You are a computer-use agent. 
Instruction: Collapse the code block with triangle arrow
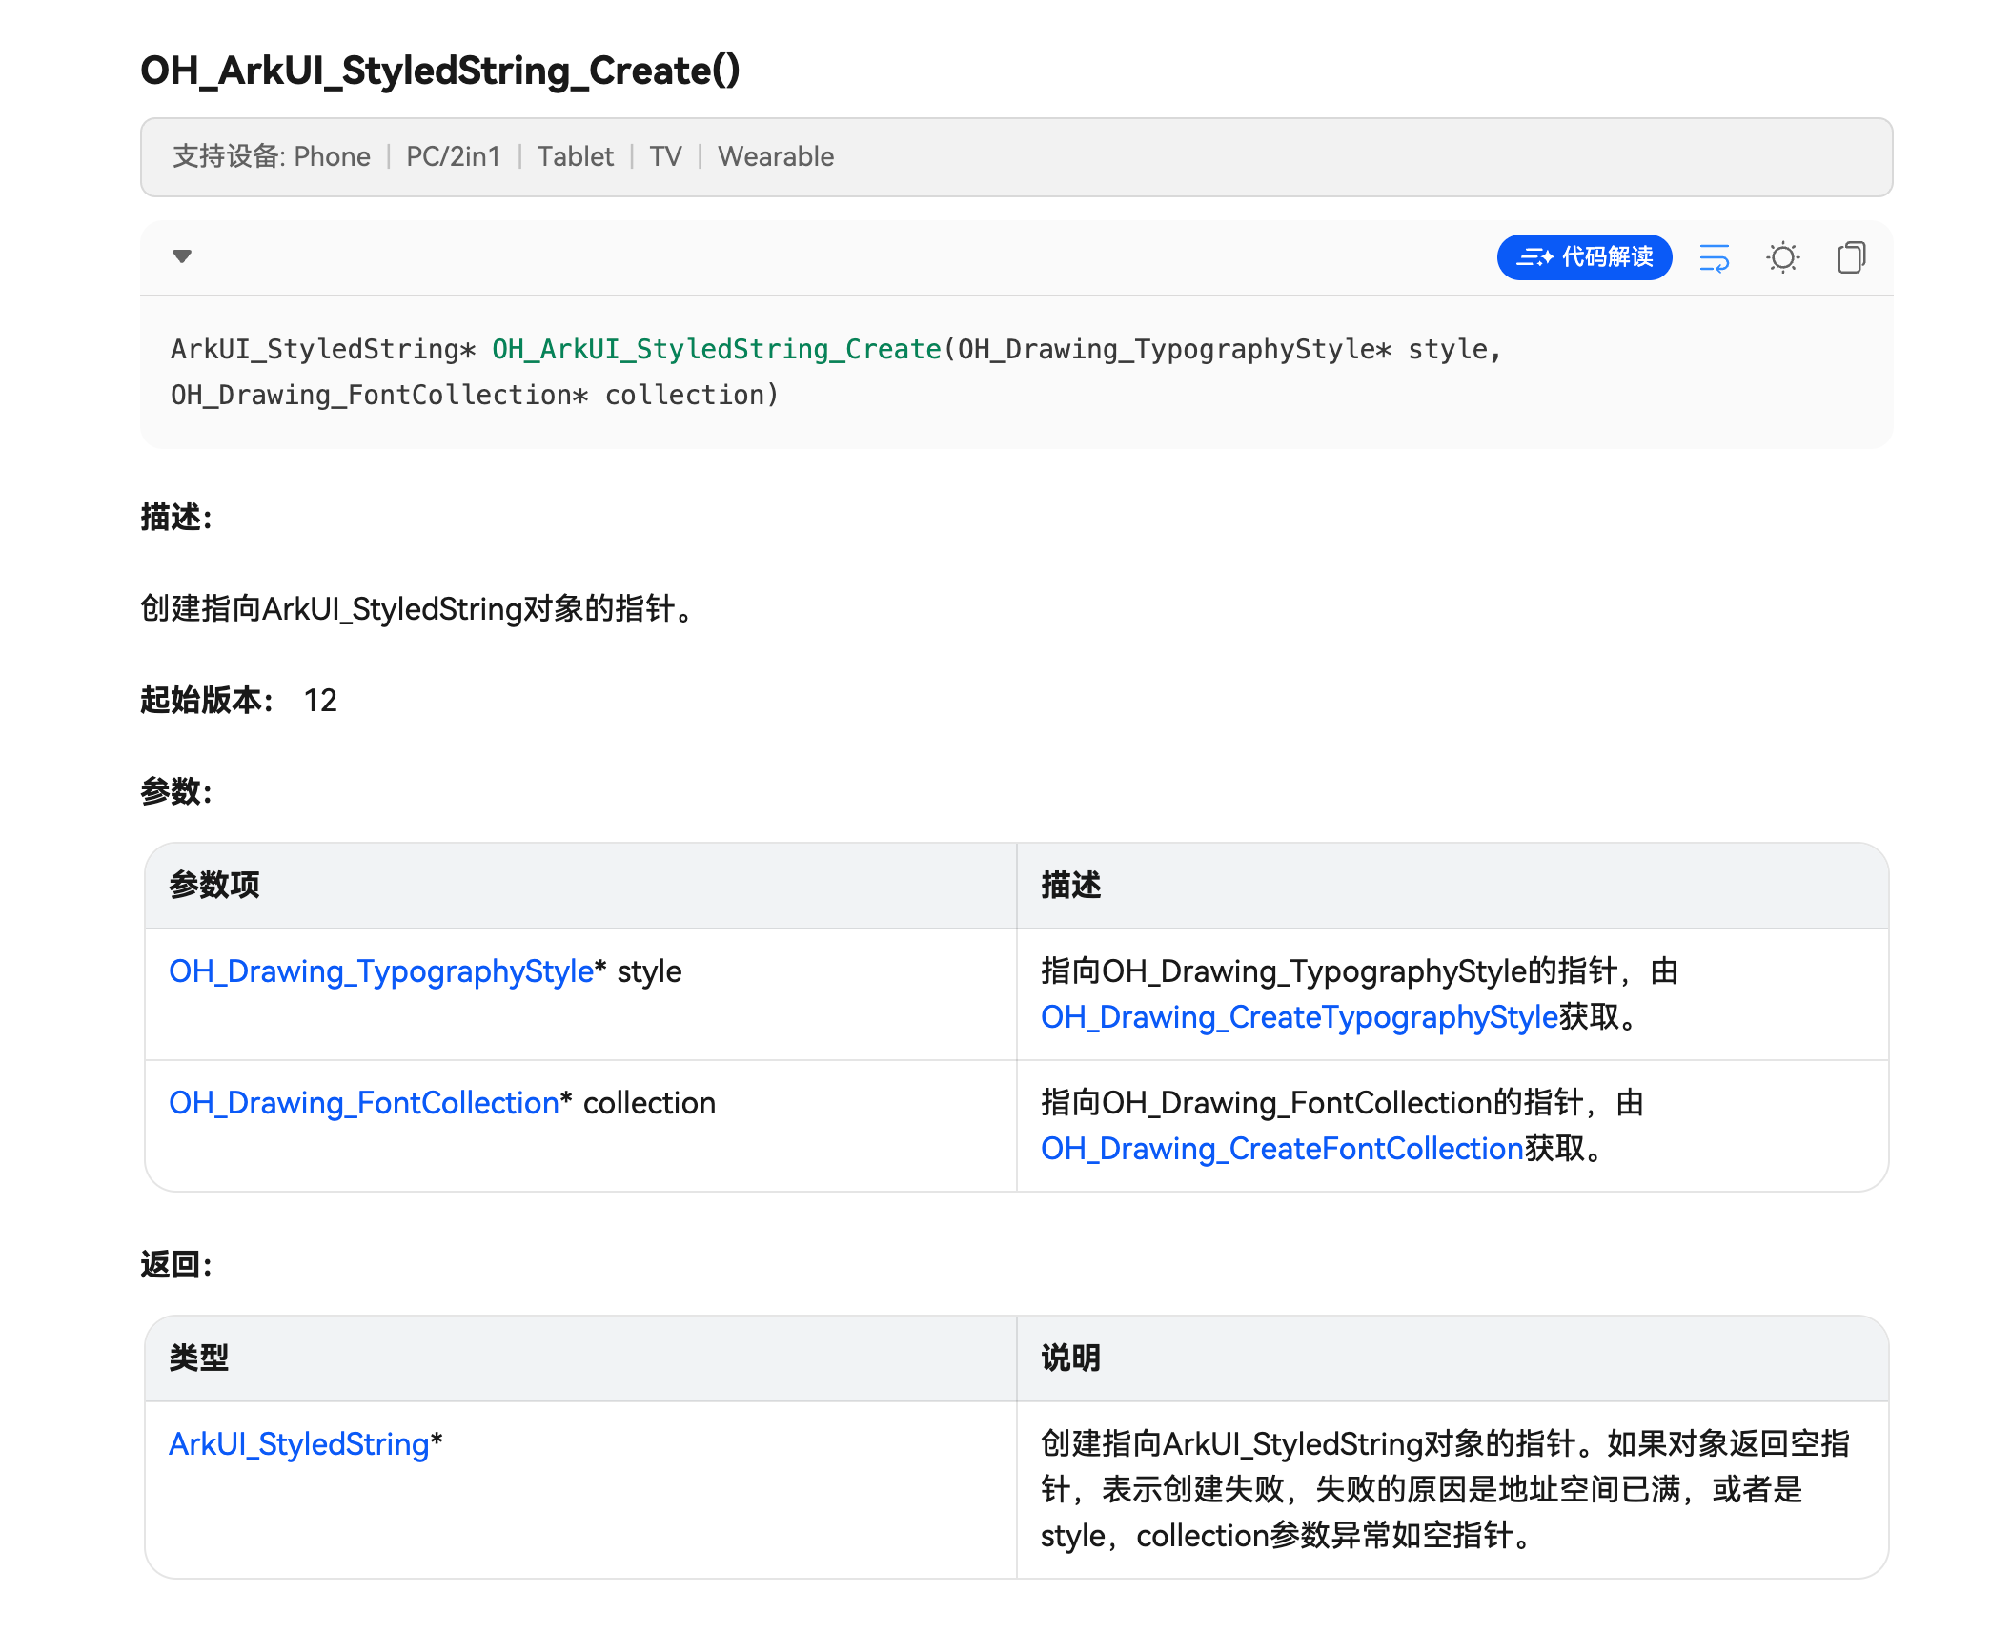tap(182, 255)
